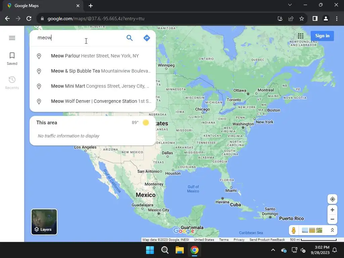
Task: Open the display/network tray icon
Action: (294, 250)
